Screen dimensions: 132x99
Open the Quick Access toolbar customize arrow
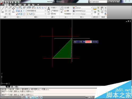click(21, 2)
